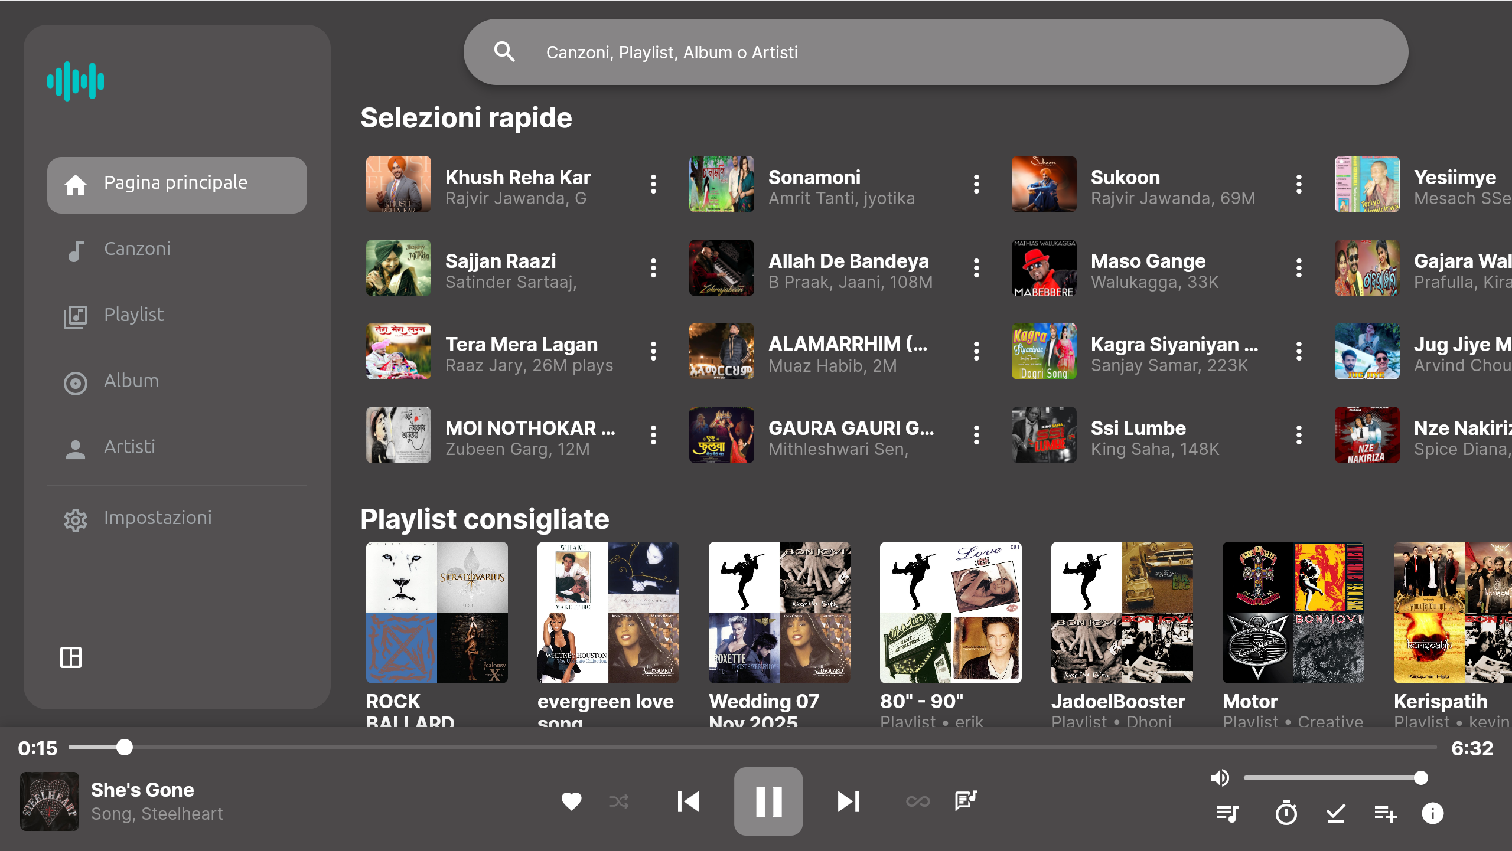Click the layout switcher icon at sidebar bottom

coord(71,657)
